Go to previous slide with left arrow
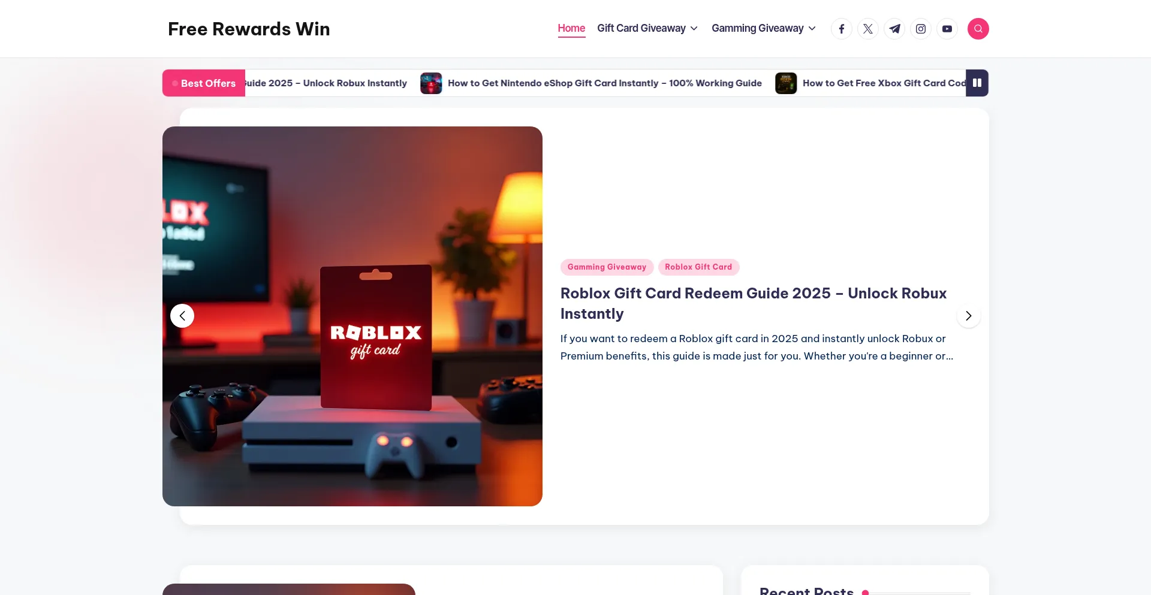 pos(182,316)
